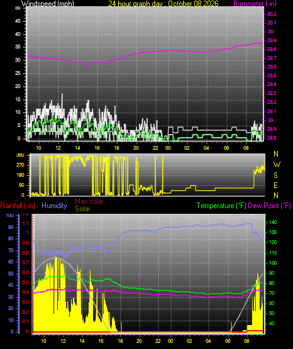Click the Humidity legend label
This screenshot has width=293, height=349.
(x=54, y=206)
